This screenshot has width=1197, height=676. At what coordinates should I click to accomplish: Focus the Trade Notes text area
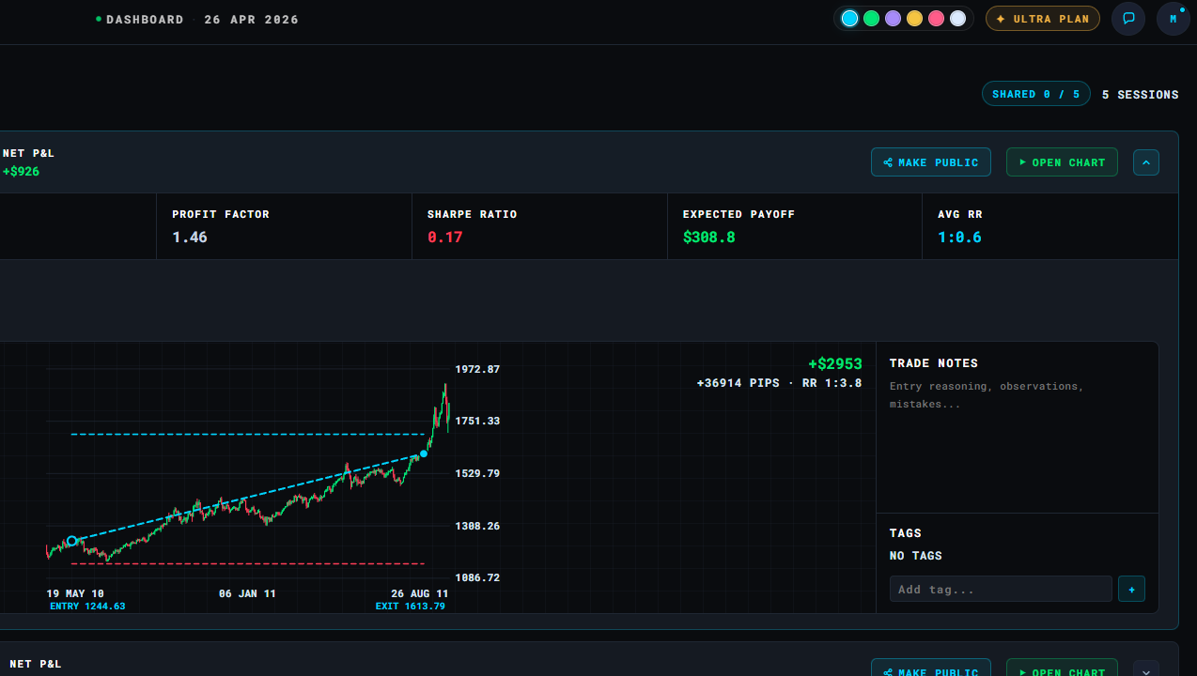pos(1017,437)
